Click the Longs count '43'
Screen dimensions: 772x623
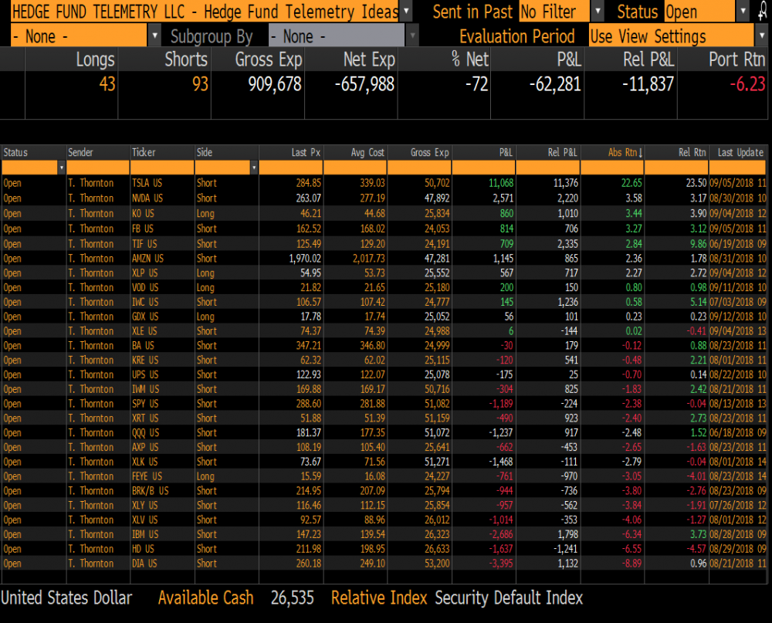pyautogui.click(x=107, y=84)
